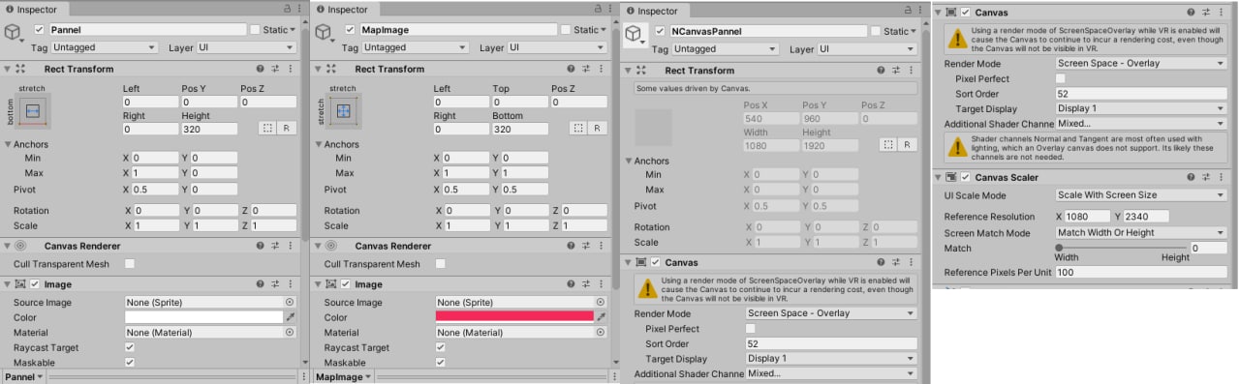Image resolution: width=1240 pixels, height=384 pixels.
Task: Collapse the Anchors foldout in the Pannel Inspector
Action: (7, 144)
